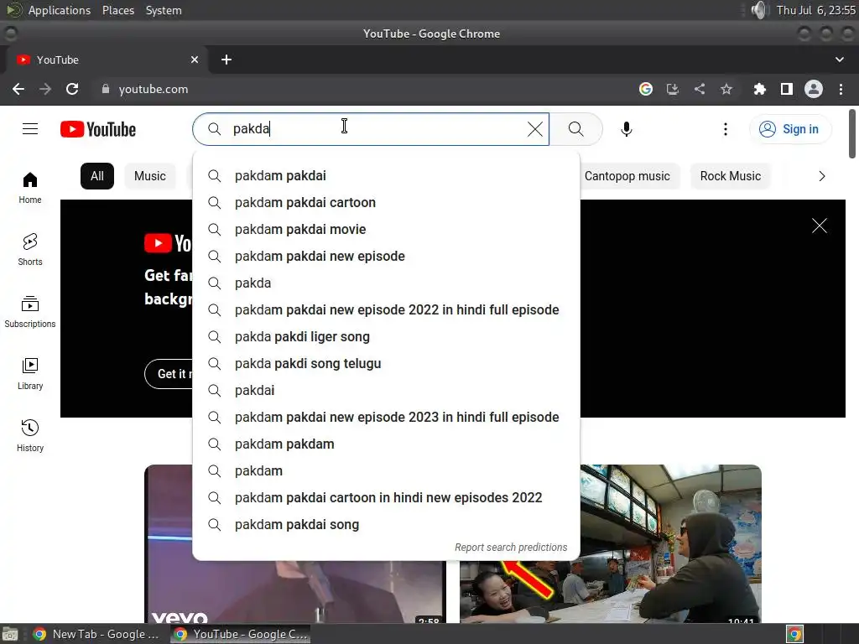This screenshot has height=644, width=859.
Task: Open Library in the sidebar
Action: 30,373
